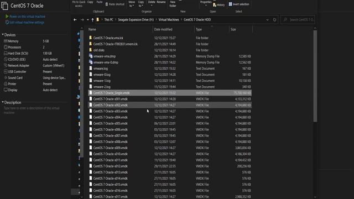Open Properties dropdown in ribbon

pyautogui.click(x=206, y=3)
